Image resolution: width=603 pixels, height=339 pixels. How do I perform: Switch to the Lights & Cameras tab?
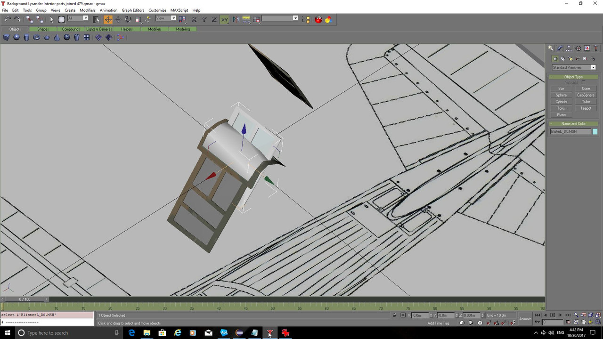[99, 29]
